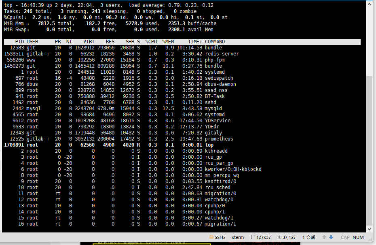Click the vertical scrollbar thumb

369,151
